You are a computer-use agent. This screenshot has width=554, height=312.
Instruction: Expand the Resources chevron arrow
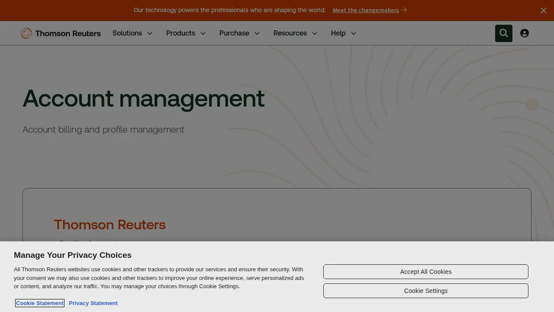click(x=315, y=33)
